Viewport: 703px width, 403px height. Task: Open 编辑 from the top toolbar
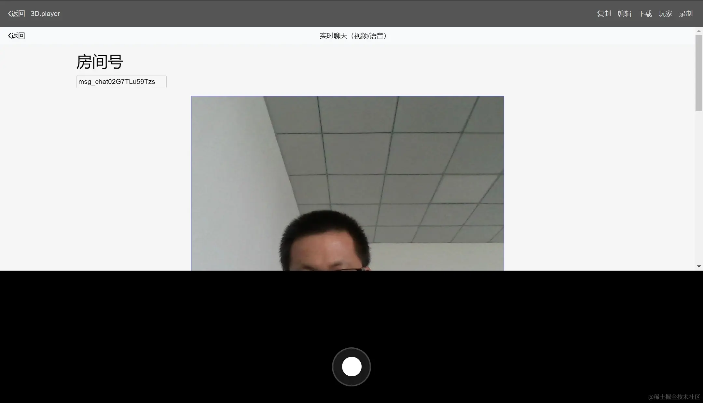[x=624, y=14]
